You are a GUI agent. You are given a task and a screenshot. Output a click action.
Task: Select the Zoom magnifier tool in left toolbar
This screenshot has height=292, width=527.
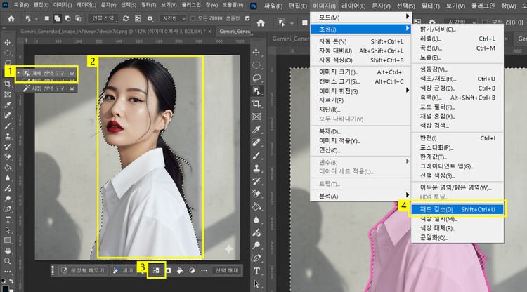click(x=8, y=263)
